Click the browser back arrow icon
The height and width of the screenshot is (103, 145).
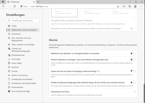[x=3, y=6]
